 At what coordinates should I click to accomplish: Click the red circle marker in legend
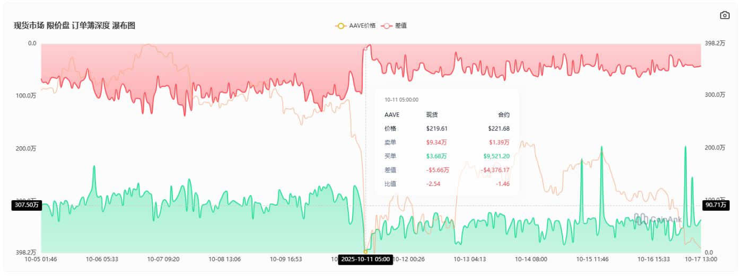point(388,25)
